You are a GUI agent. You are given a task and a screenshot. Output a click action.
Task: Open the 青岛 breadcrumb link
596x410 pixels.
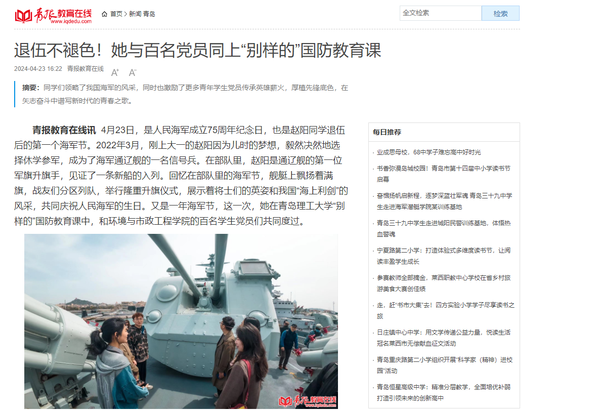pyautogui.click(x=149, y=14)
